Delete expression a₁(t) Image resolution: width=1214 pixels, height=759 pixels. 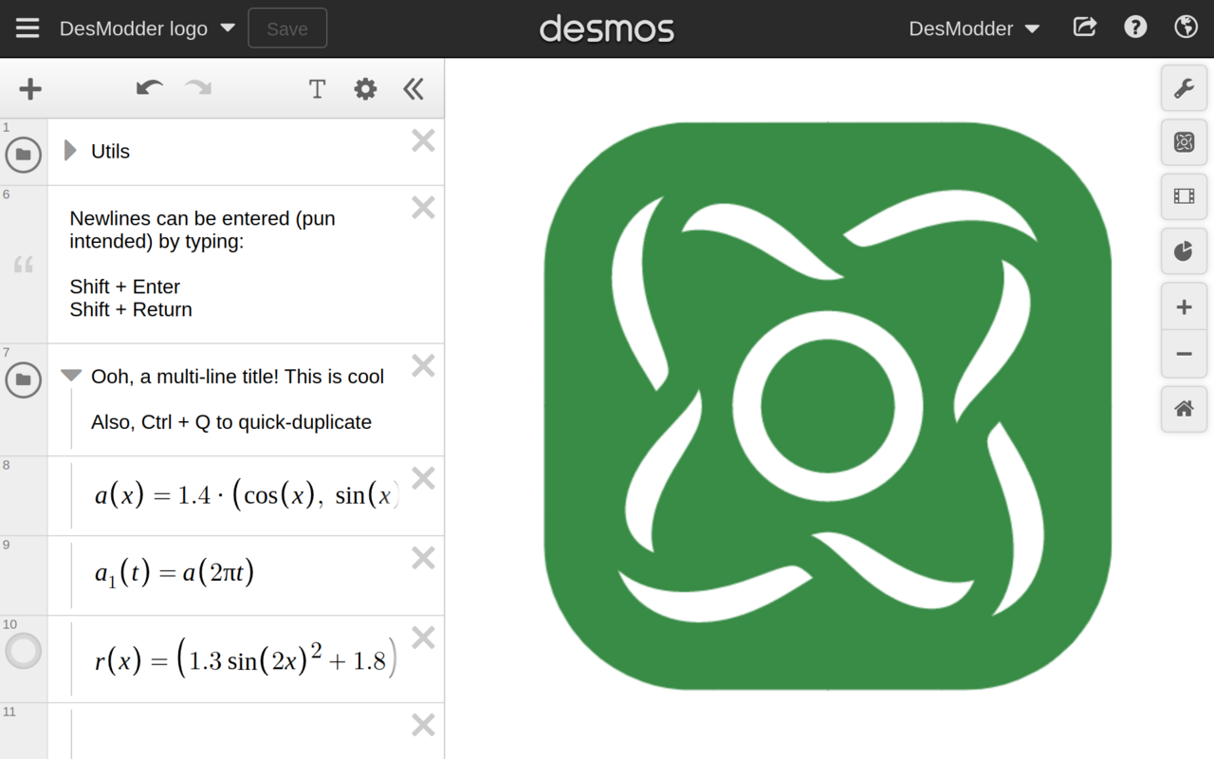[x=423, y=558]
